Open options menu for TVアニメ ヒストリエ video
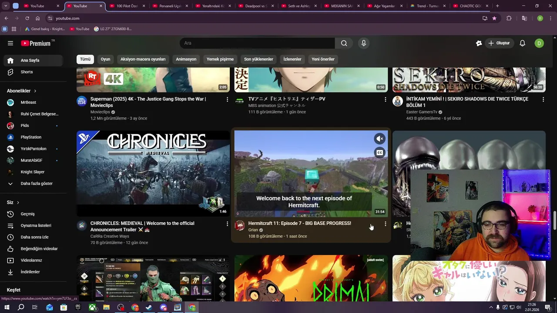 click(385, 100)
